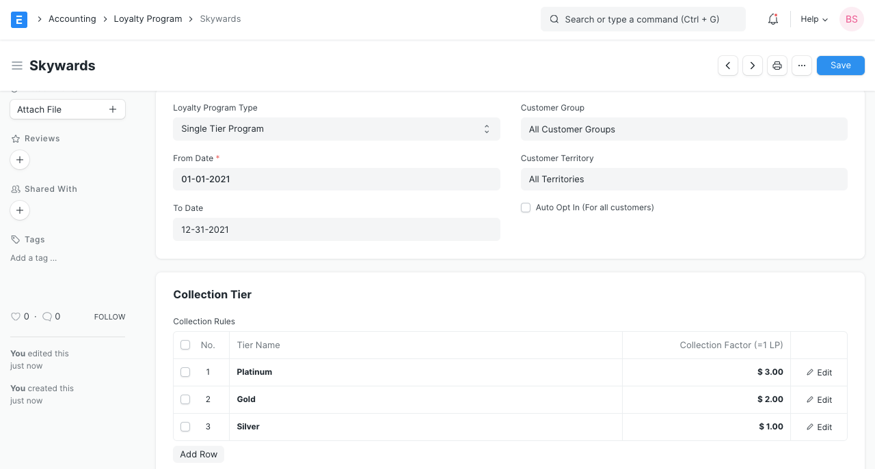Image resolution: width=875 pixels, height=469 pixels.
Task: Expand the Help menu
Action: [x=813, y=19]
